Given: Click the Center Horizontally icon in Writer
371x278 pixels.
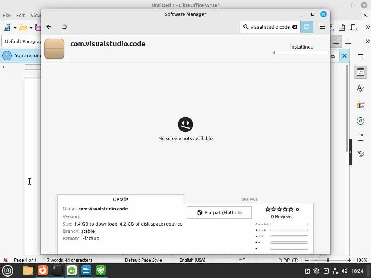Looking at the screenshot, I should pos(348,41).
